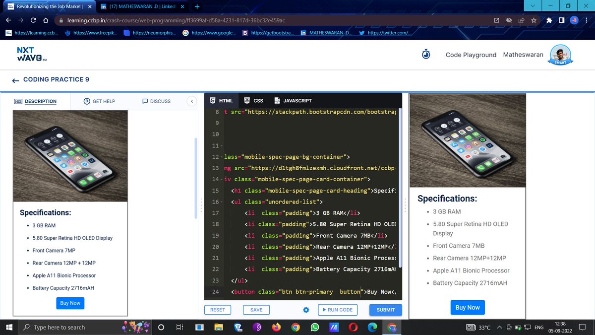Open the getbootstrap bookmark
Viewport: 595px width, 335px height.
tap(268, 33)
